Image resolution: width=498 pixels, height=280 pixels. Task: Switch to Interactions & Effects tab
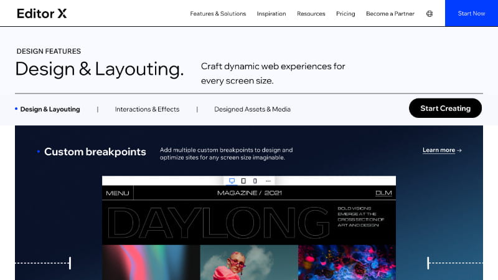click(x=147, y=109)
